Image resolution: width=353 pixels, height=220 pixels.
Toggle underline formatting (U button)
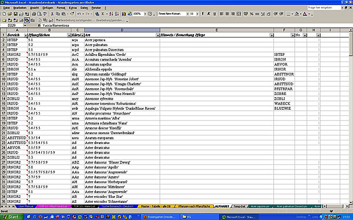(x=215, y=14)
